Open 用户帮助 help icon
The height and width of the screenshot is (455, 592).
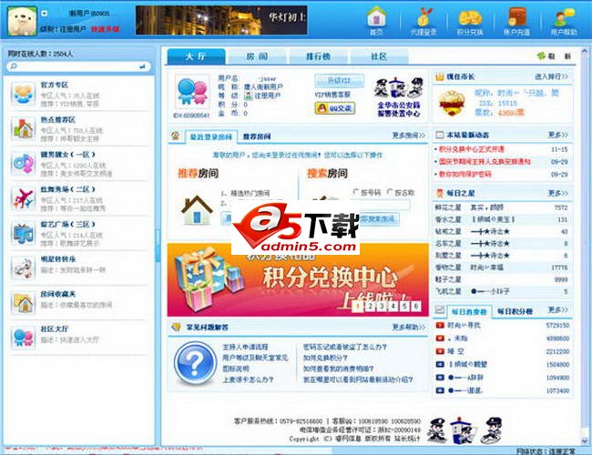[x=564, y=22]
